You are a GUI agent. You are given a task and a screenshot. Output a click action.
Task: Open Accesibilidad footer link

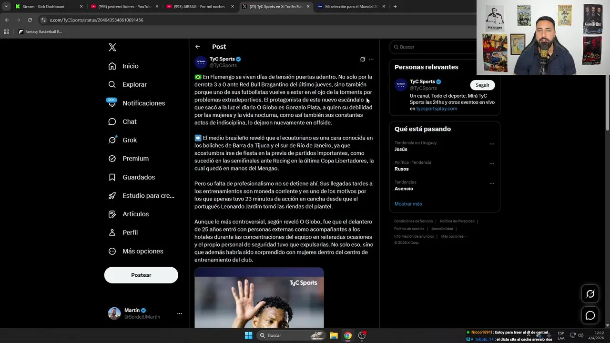click(442, 229)
